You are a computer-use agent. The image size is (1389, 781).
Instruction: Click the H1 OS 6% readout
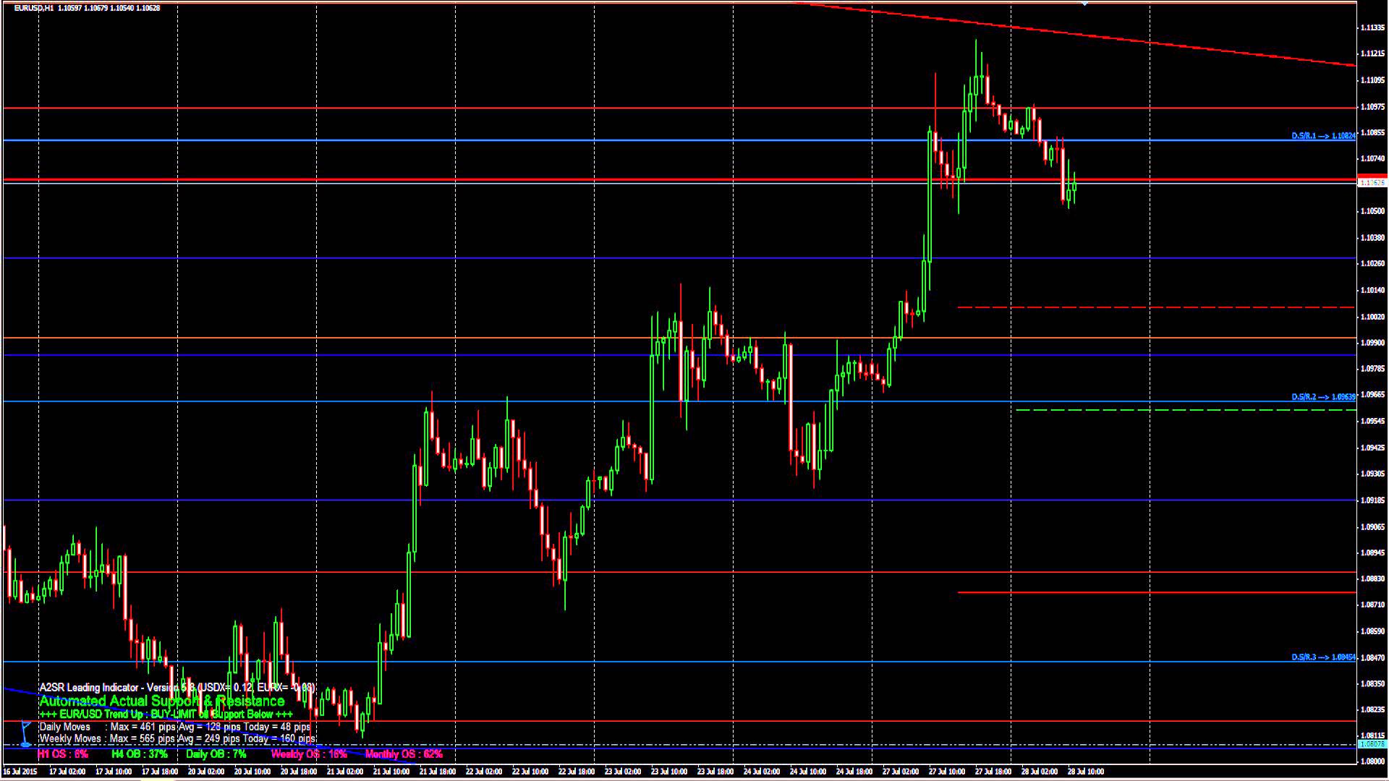pyautogui.click(x=63, y=754)
